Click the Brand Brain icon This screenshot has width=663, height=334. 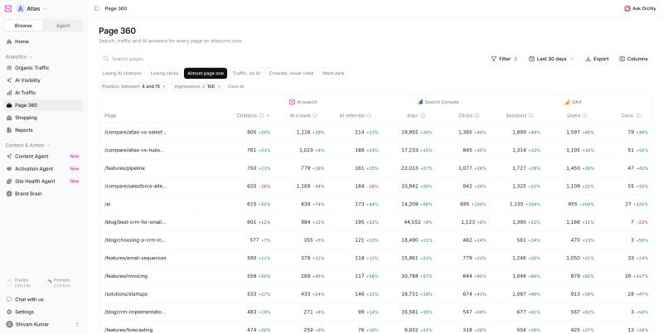click(9, 194)
